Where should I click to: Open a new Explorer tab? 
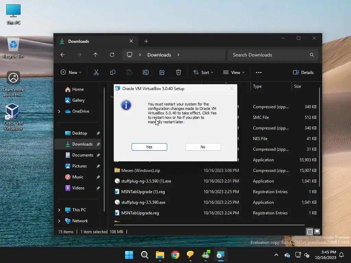[146, 41]
